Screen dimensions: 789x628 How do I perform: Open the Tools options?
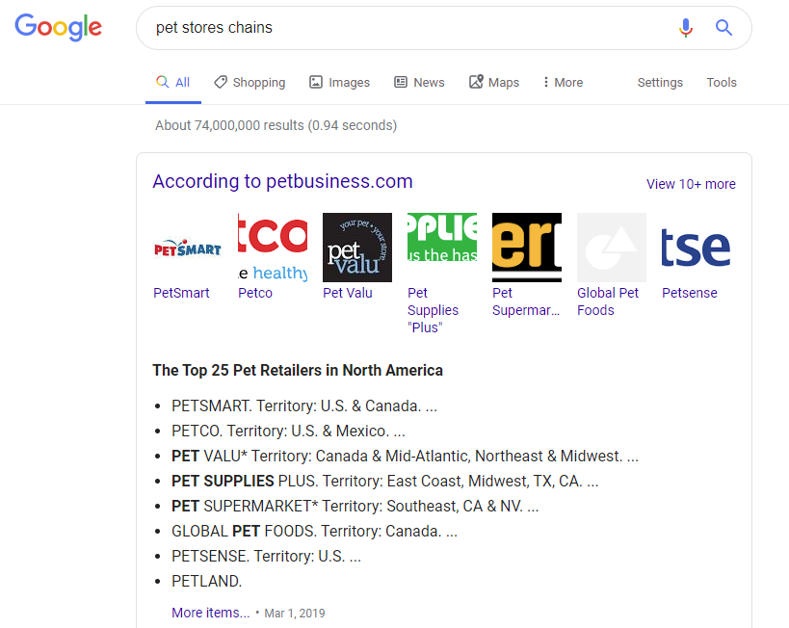(722, 82)
